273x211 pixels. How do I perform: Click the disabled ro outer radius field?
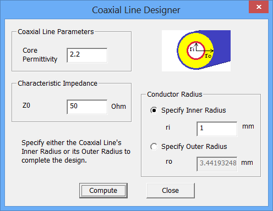coord(217,164)
